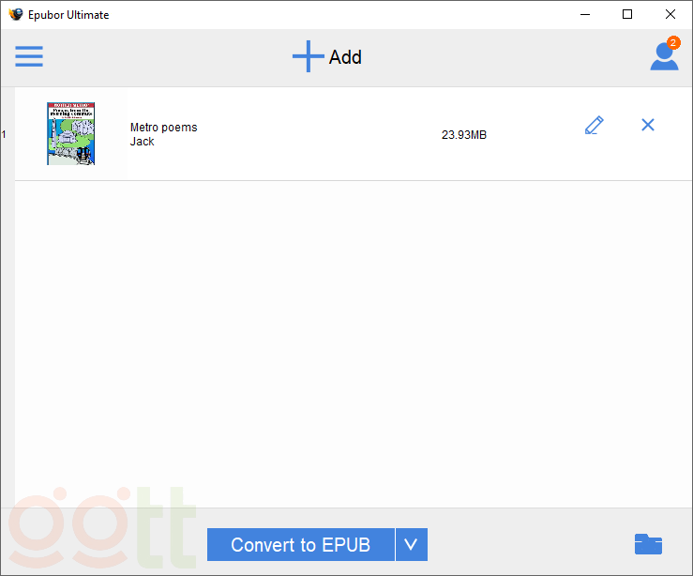
Task: Select the Metro poems book cover thumbnail
Action: (71, 134)
